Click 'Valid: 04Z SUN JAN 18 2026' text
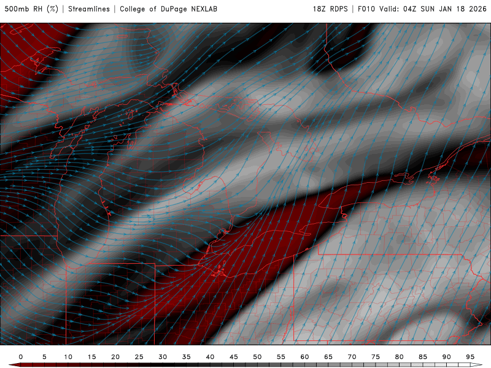 pyautogui.click(x=433, y=9)
